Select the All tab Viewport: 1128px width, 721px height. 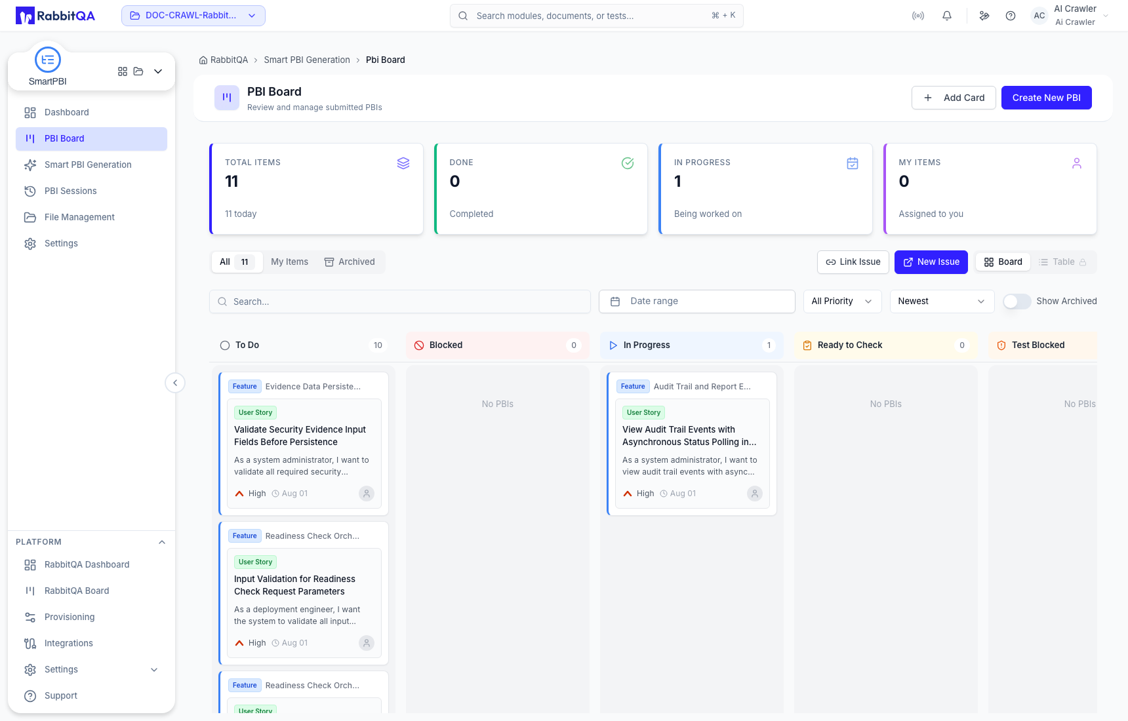click(x=237, y=262)
